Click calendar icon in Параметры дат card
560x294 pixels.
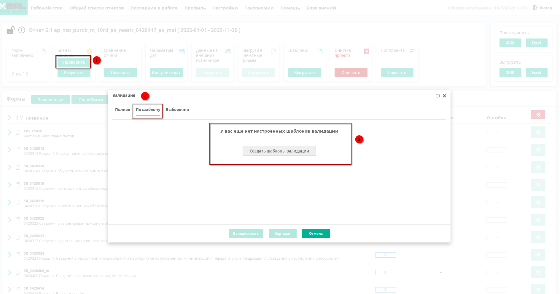(182, 52)
